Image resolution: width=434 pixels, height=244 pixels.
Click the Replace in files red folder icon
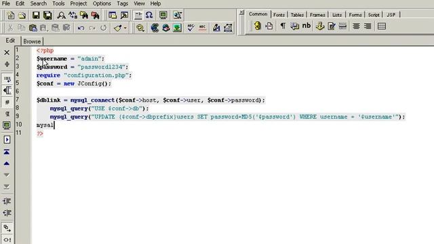click(x=95, y=15)
